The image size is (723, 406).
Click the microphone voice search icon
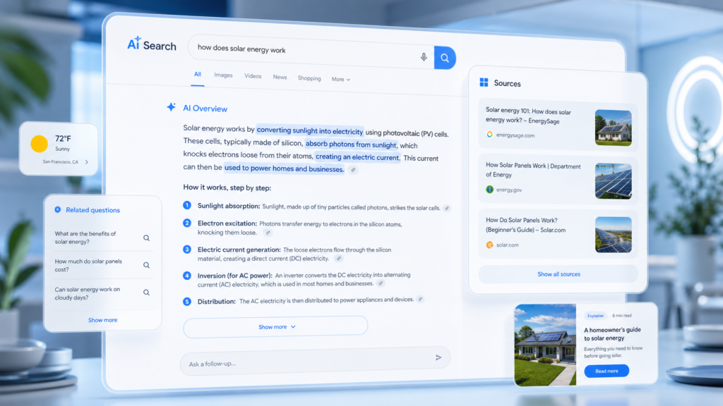[424, 57]
